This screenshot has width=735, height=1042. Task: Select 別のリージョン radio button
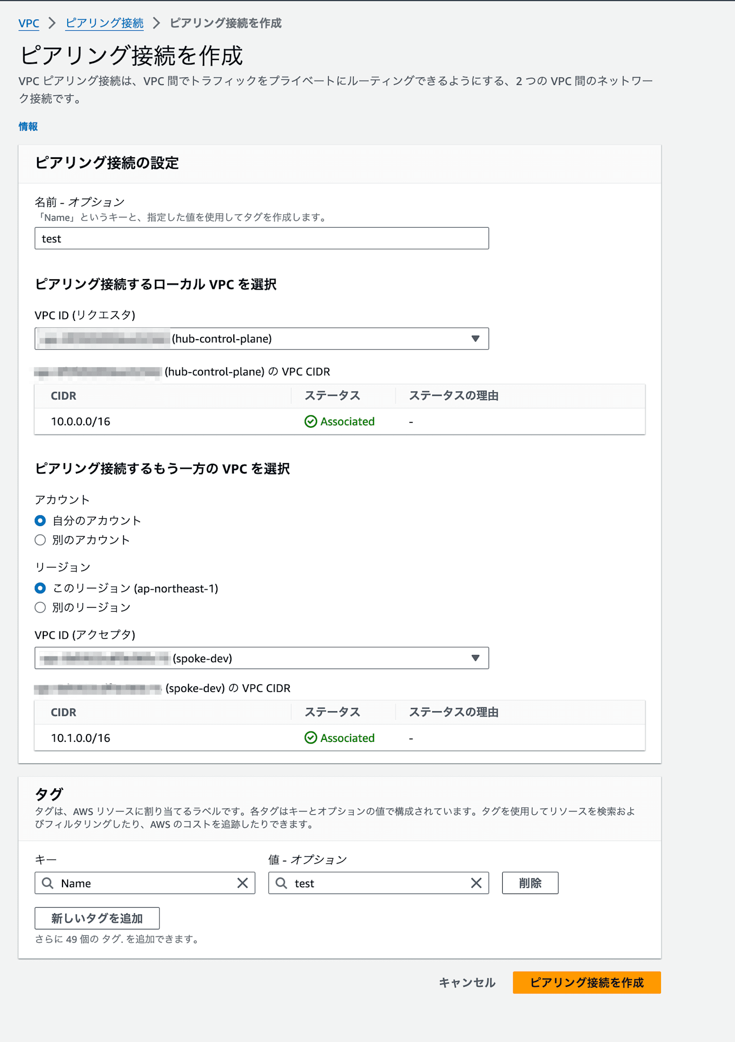click(x=40, y=607)
